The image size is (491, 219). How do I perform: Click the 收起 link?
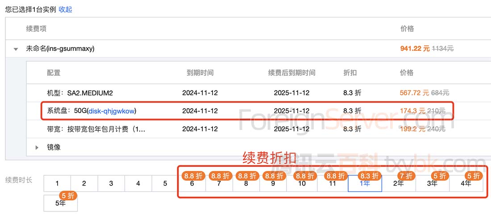(x=65, y=9)
